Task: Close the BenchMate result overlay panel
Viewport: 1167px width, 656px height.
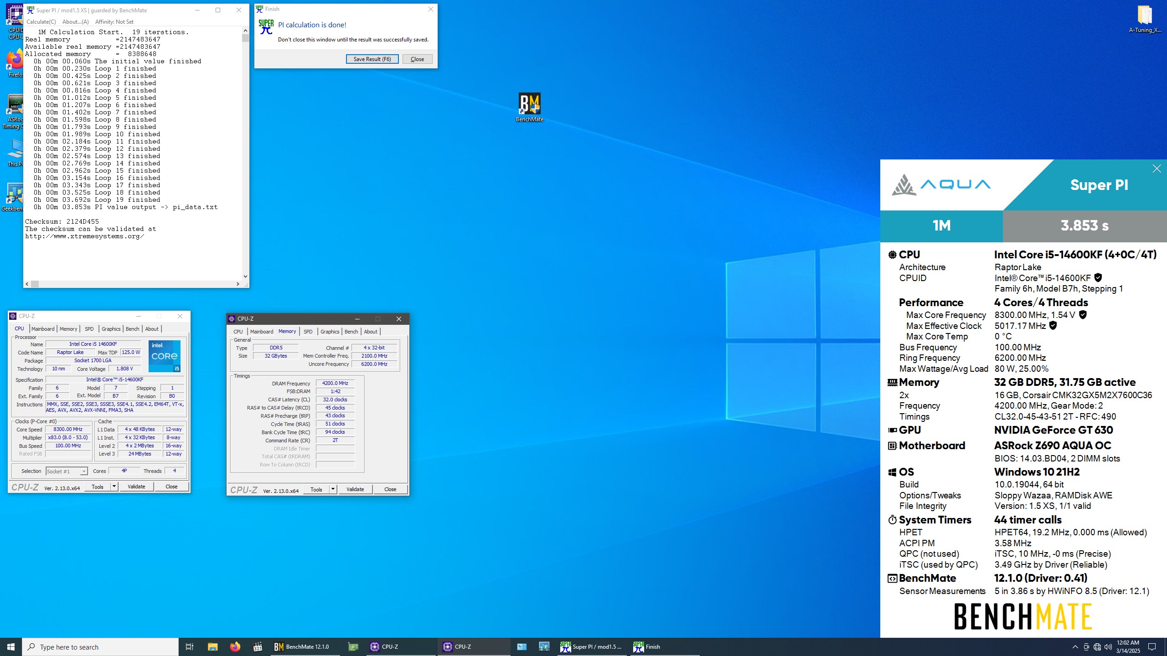Action: click(x=1157, y=169)
